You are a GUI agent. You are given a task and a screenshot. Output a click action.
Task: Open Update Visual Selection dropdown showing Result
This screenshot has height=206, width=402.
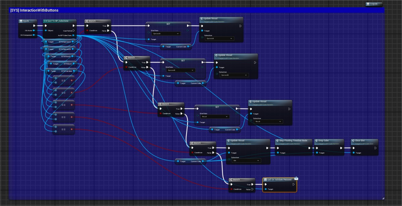tap(268, 121)
